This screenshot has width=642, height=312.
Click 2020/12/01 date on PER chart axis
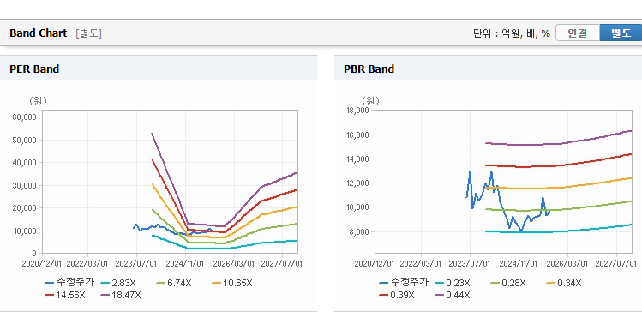coord(41,263)
